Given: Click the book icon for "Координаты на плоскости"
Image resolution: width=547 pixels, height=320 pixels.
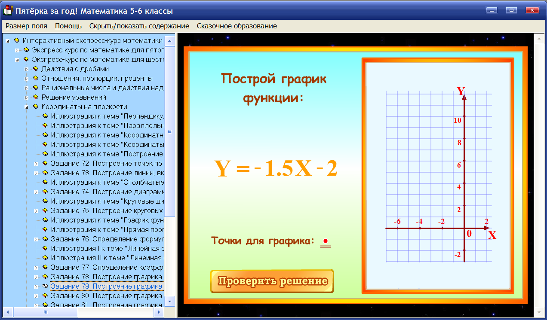Looking at the screenshot, I should coord(37,107).
